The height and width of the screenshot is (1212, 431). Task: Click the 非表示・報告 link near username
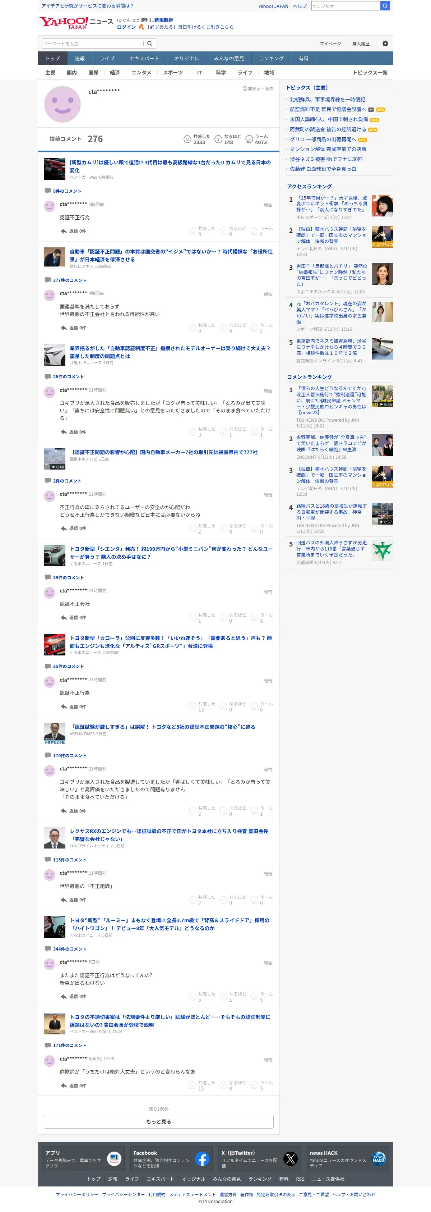258,88
